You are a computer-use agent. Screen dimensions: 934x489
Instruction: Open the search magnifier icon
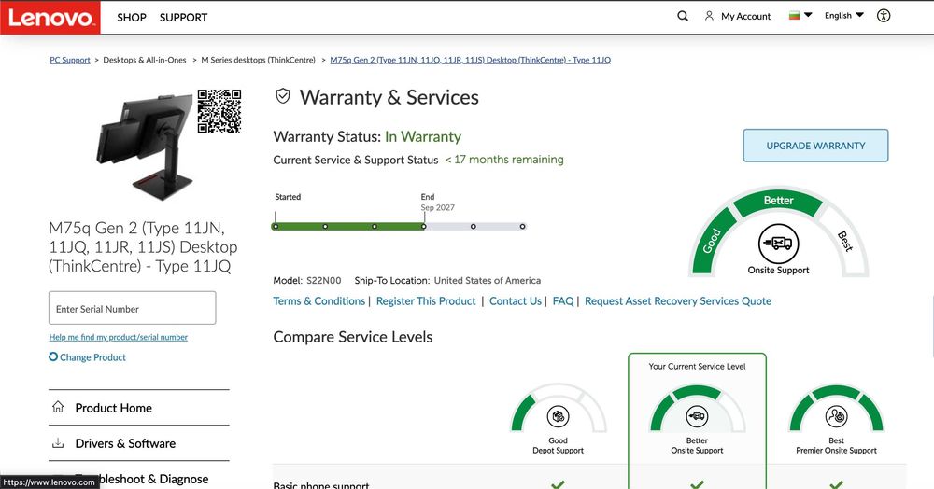tap(683, 16)
